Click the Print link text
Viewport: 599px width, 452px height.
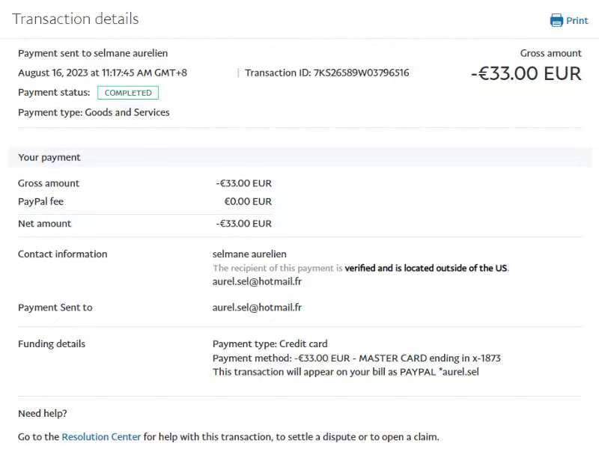(x=577, y=20)
